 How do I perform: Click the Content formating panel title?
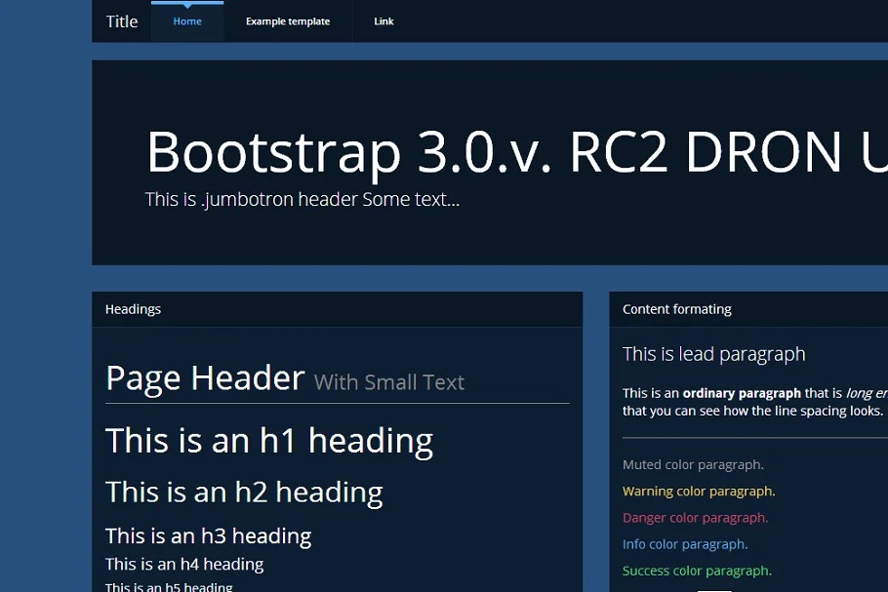[676, 309]
